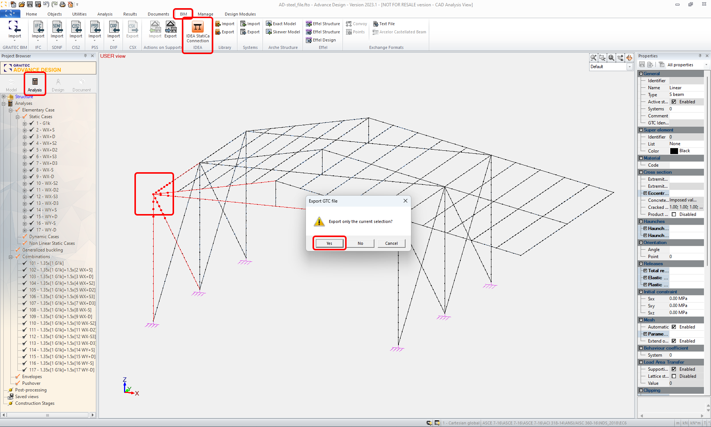Click the Effel Design icon
The height and width of the screenshot is (427, 711).
point(308,40)
